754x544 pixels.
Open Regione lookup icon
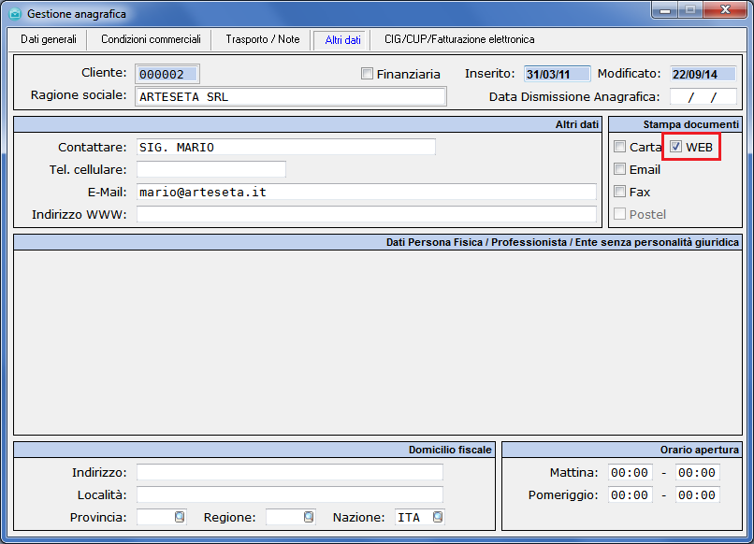pyautogui.click(x=309, y=517)
